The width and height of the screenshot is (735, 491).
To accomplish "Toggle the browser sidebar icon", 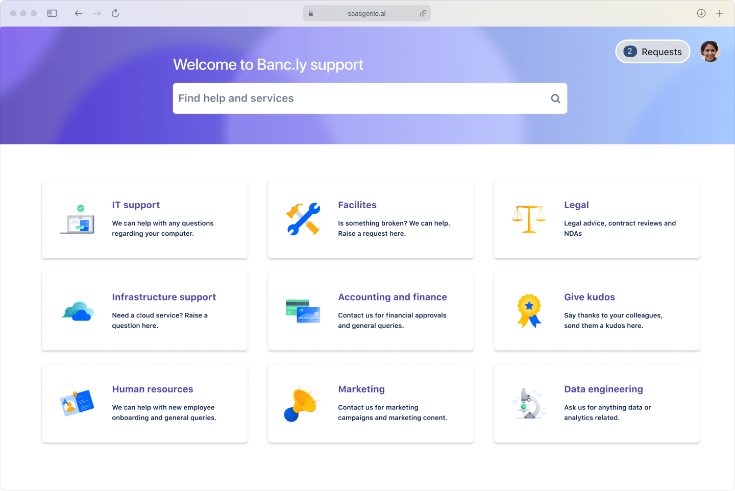I will pos(52,13).
